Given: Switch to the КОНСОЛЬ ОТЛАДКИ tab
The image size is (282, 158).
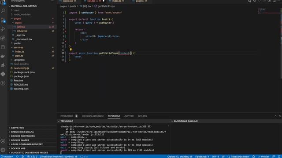Looking at the screenshot, I should pos(93,116).
